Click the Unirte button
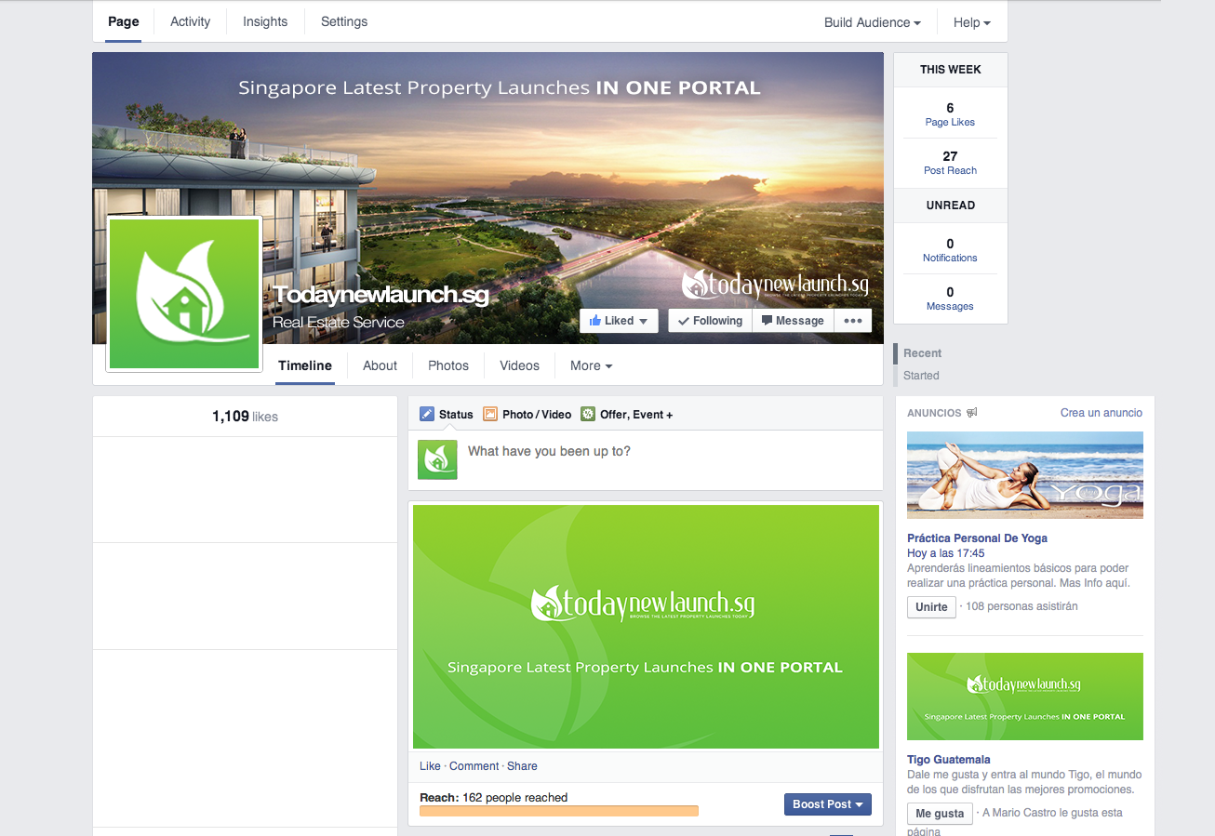The height and width of the screenshot is (836, 1215). click(x=931, y=607)
